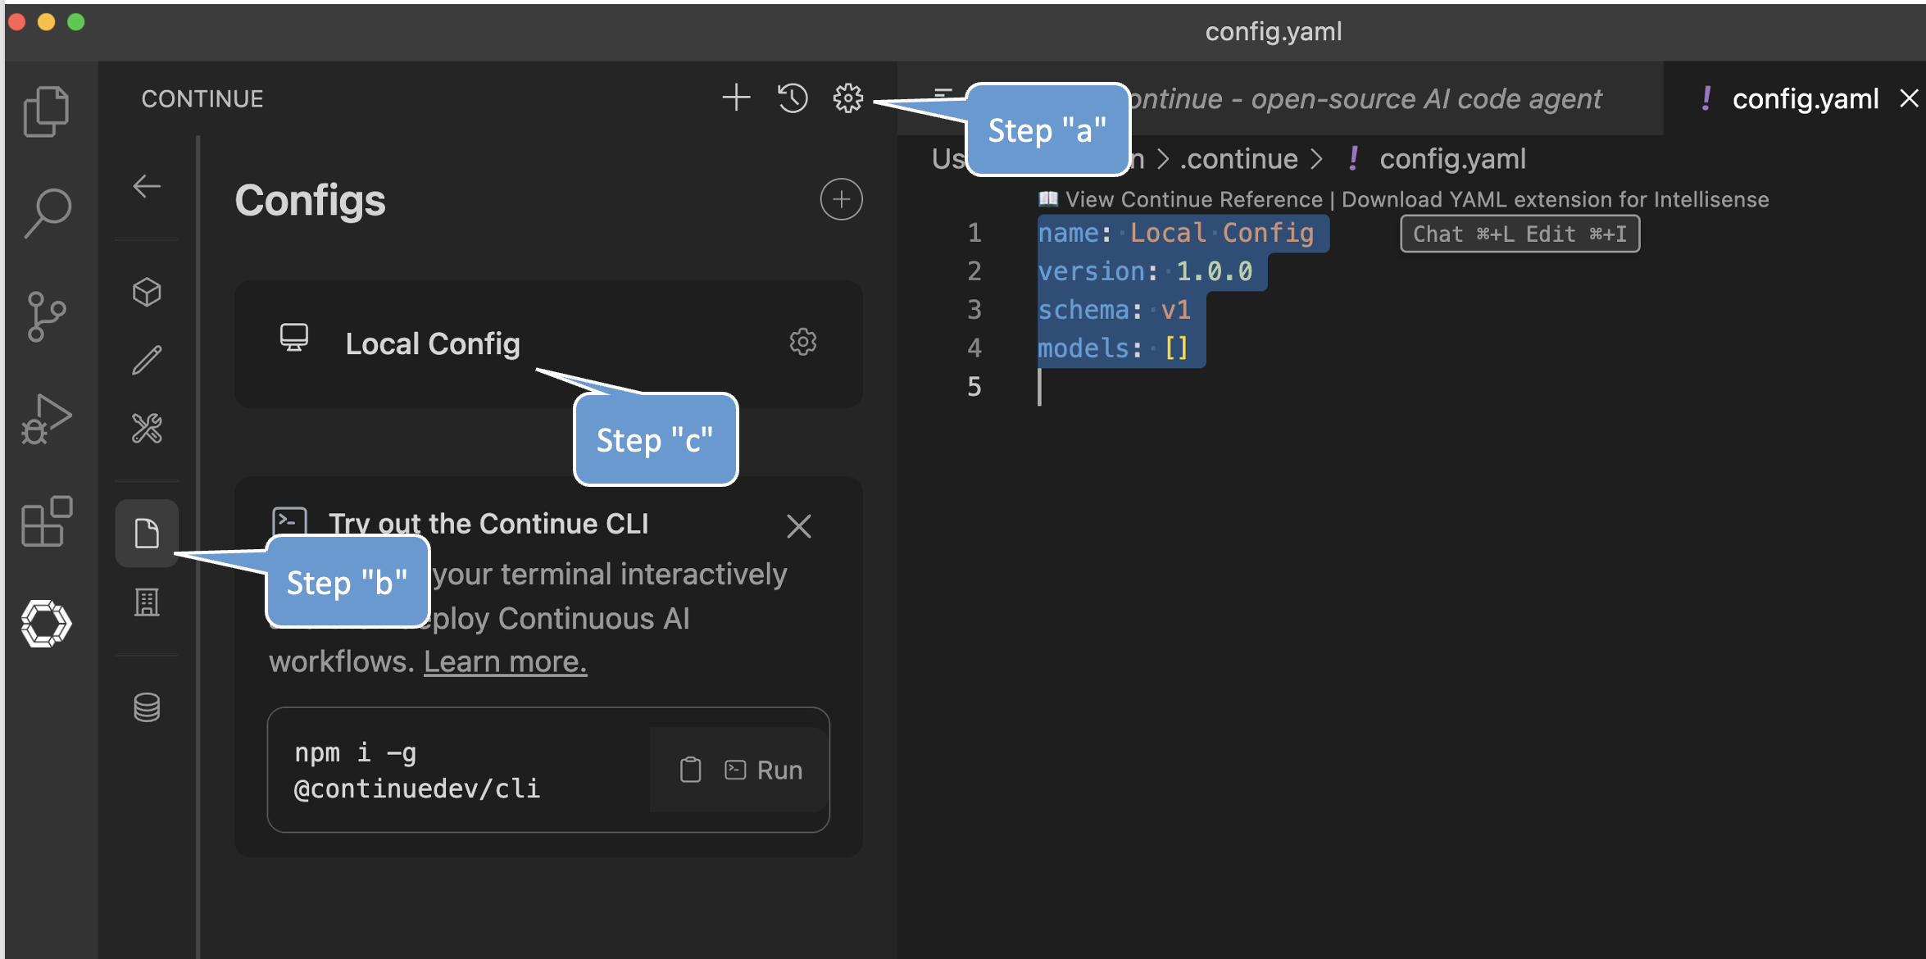Screen dimensions: 1926x959
Task: Click the .continue folder in the breadcrumb
Action: click(1238, 158)
